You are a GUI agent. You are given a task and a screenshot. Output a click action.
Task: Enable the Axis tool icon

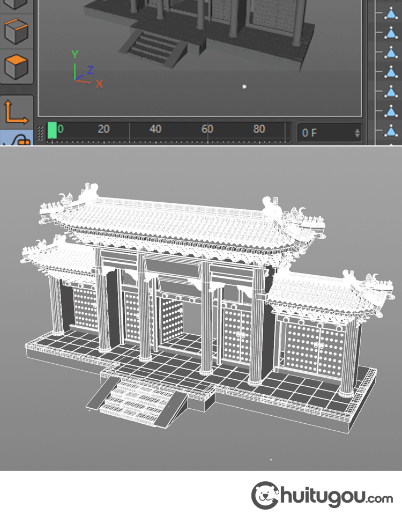pos(17,112)
